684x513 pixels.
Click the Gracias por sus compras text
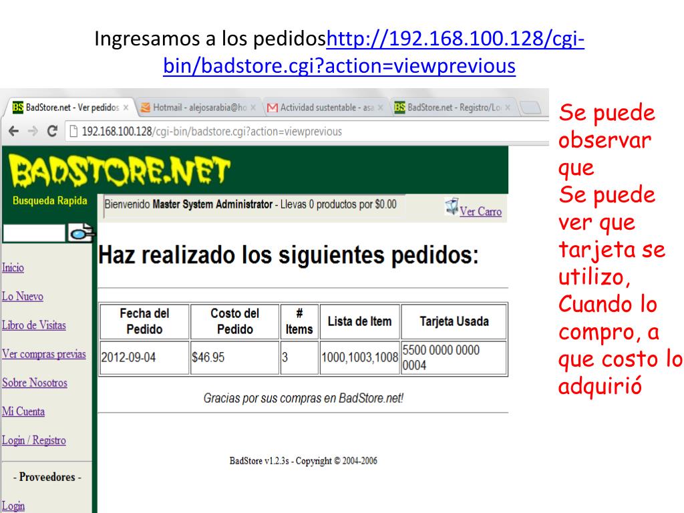pyautogui.click(x=303, y=398)
